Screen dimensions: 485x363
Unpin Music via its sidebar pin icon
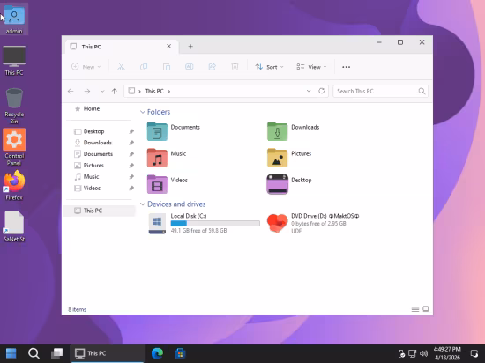point(131,177)
